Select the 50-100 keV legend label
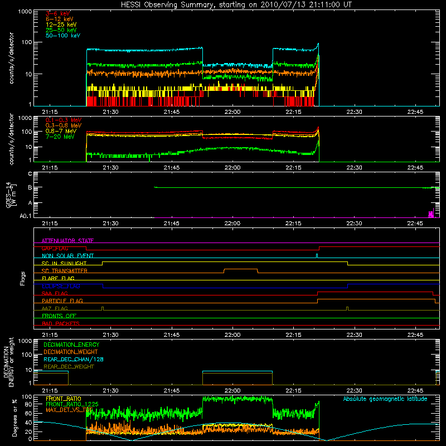446x446 pixels. [x=63, y=36]
